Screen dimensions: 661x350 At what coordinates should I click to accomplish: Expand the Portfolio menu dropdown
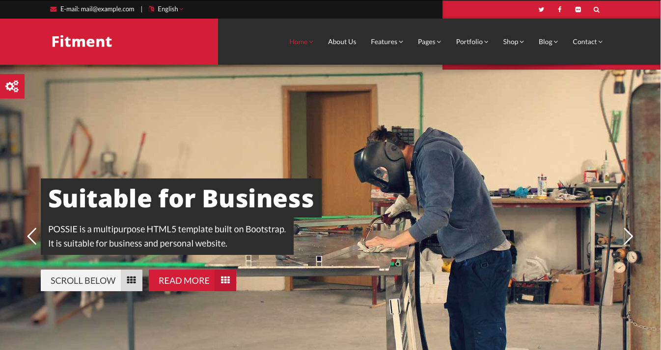pyautogui.click(x=472, y=42)
